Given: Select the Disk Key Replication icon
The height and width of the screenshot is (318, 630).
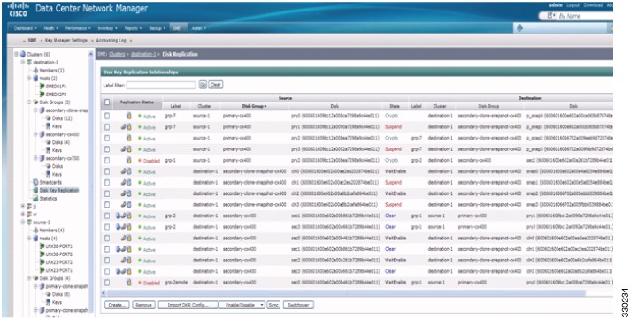Looking at the screenshot, I should (35, 190).
